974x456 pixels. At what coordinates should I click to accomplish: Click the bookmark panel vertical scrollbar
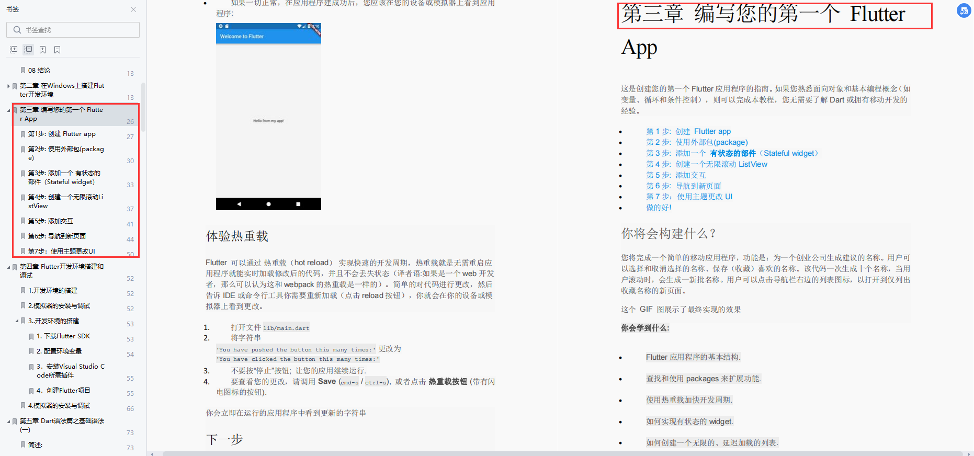pyautogui.click(x=143, y=107)
